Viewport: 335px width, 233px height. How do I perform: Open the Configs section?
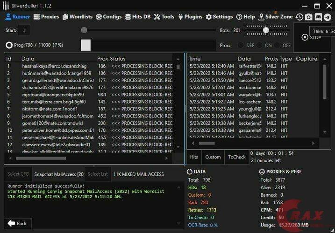pyautogui.click(x=109, y=17)
